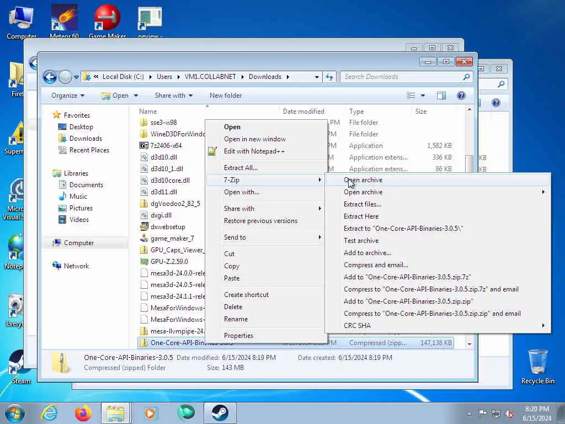Expand the view options dropdown arrow
This screenshot has height=424, width=565.
(x=423, y=96)
